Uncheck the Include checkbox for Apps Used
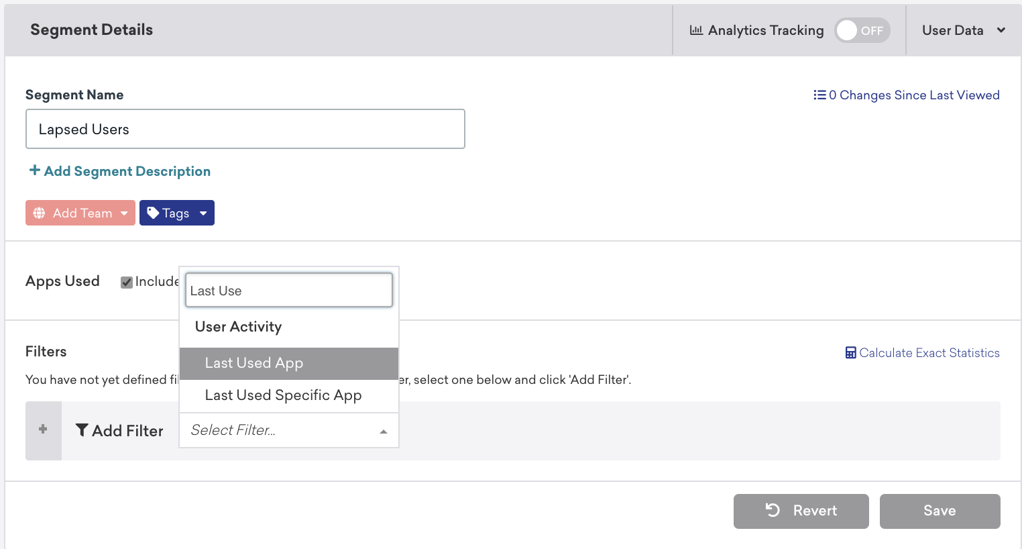Image resolution: width=1022 pixels, height=549 pixels. click(x=126, y=282)
